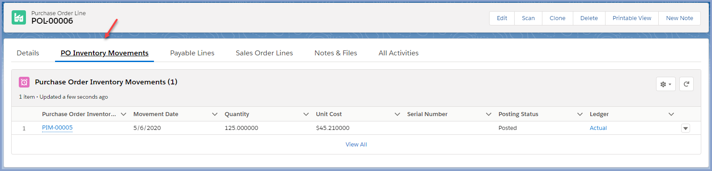Viewport: 712px width, 171px height.
Task: Click the Scan button
Action: point(529,18)
